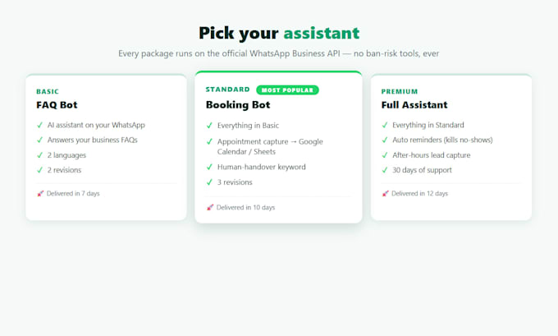Click the BASIC tier label
This screenshot has height=336, width=558.
[x=48, y=91]
